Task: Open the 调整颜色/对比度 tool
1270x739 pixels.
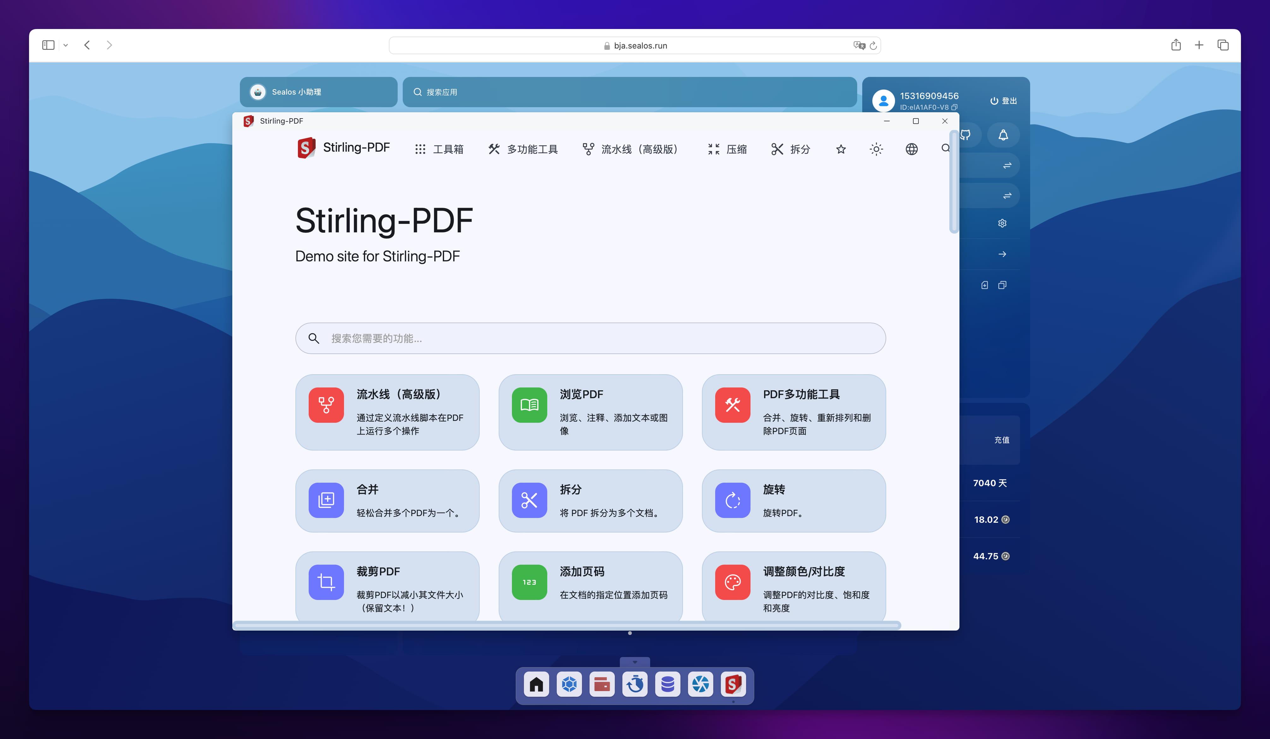Action: click(x=793, y=586)
